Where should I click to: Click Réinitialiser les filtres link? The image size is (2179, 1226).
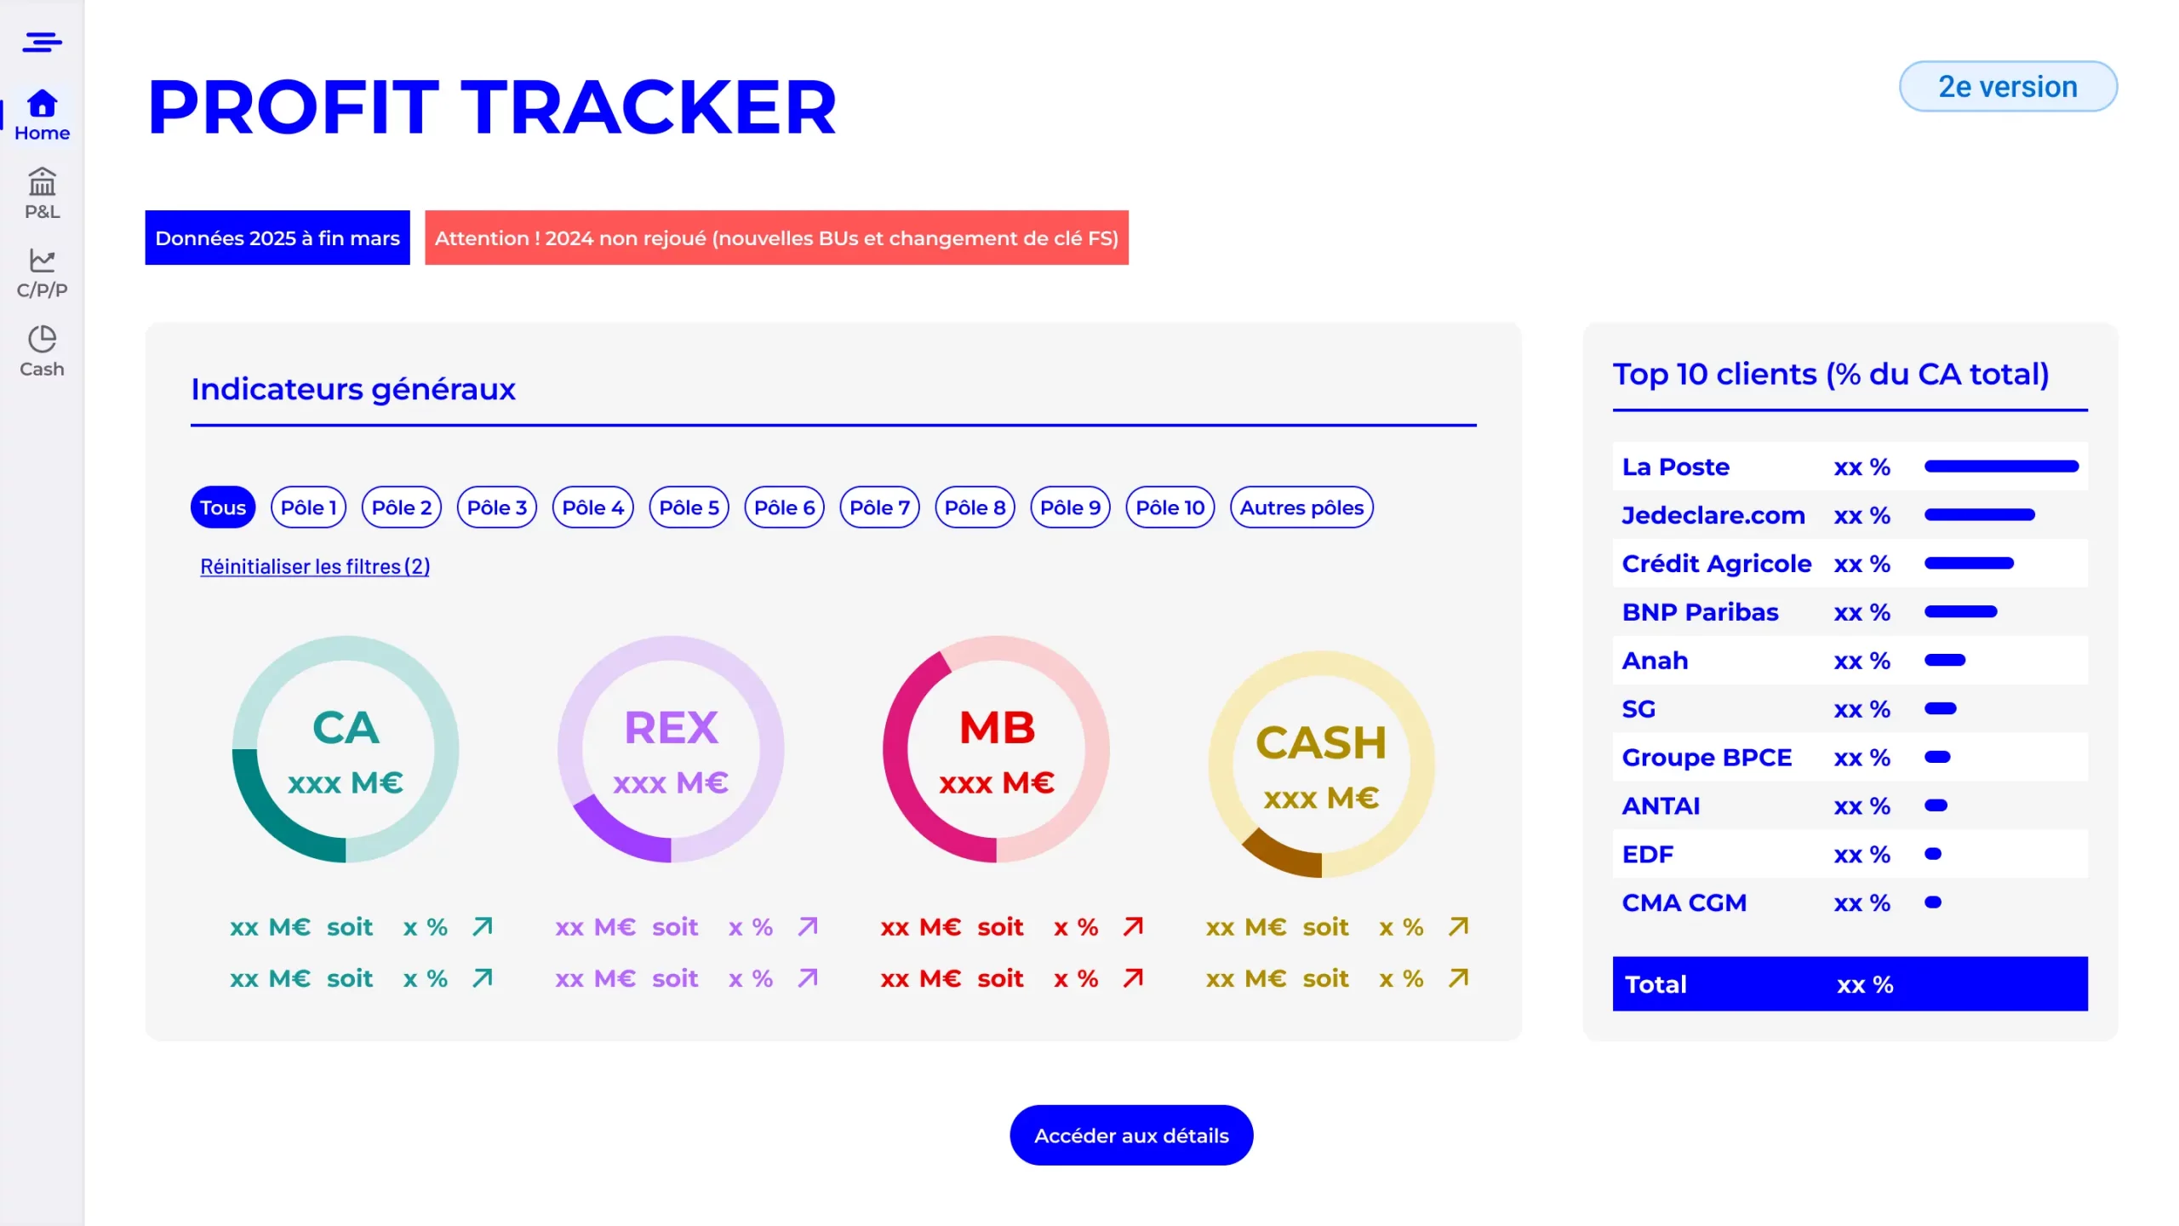(315, 566)
